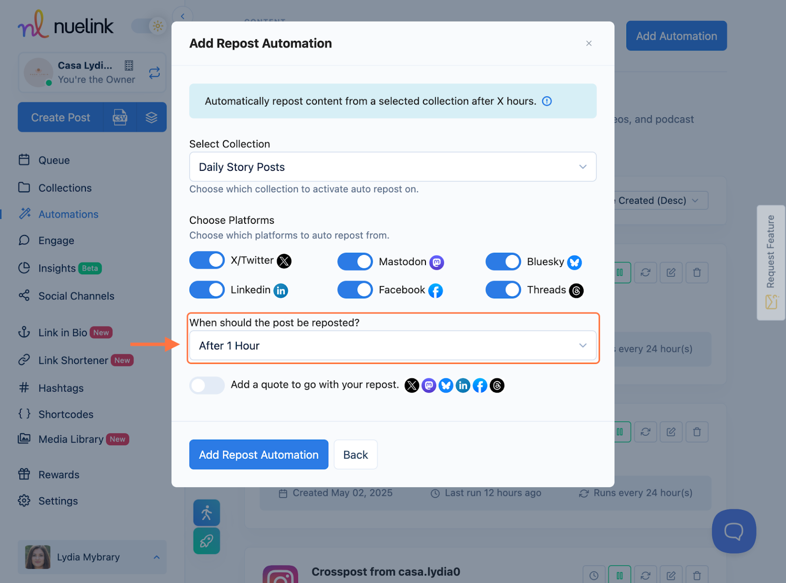Click the teal rocket icon button

pyautogui.click(x=207, y=541)
